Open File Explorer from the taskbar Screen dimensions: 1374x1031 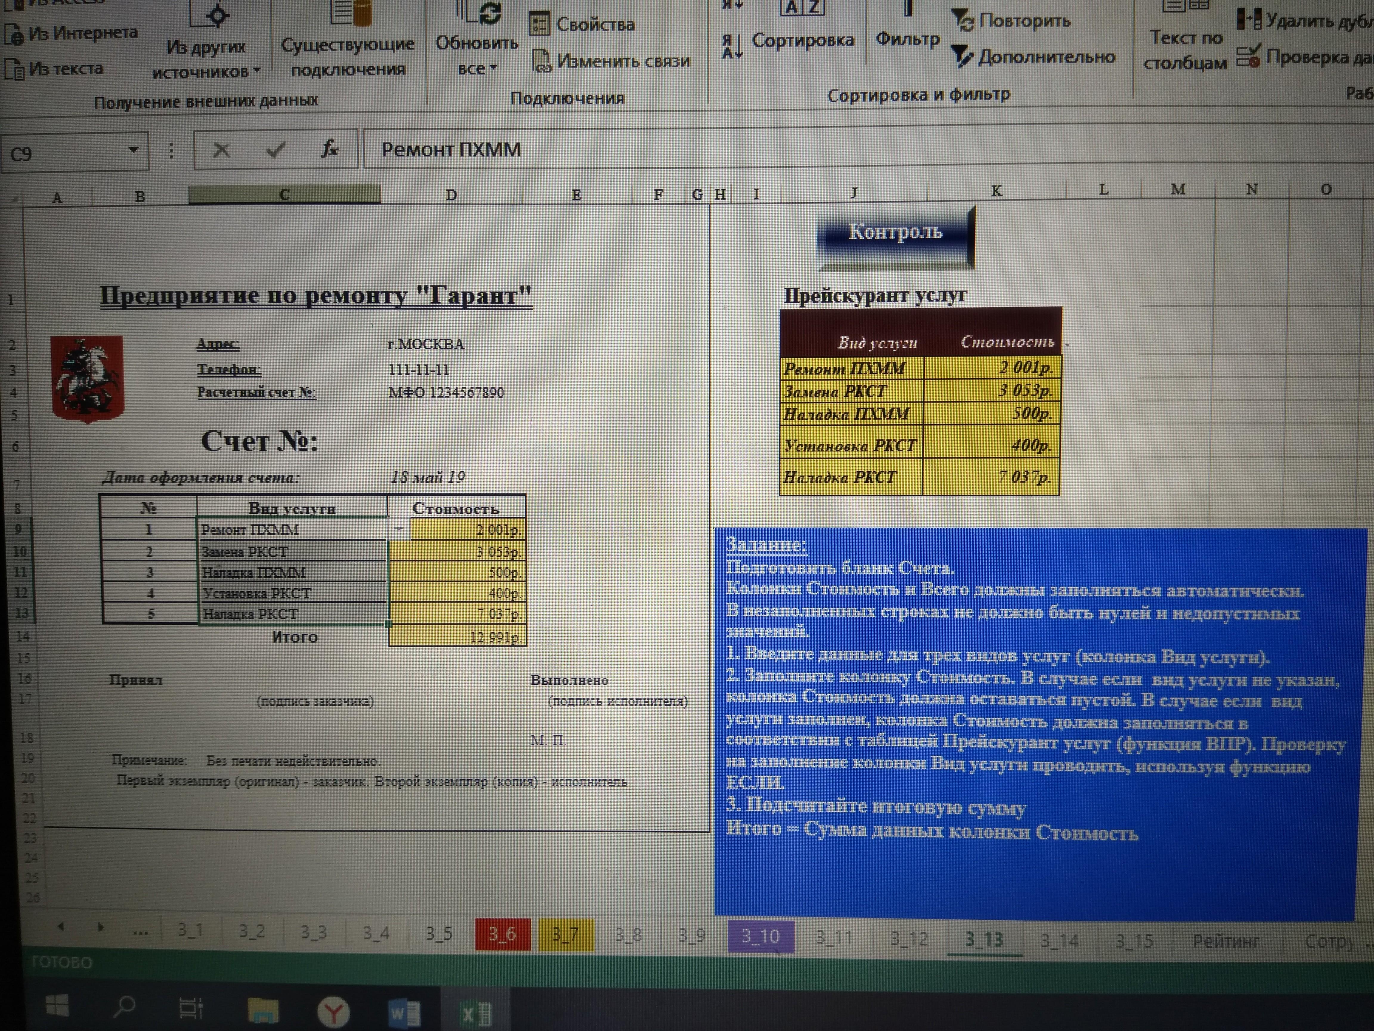coord(263,1010)
